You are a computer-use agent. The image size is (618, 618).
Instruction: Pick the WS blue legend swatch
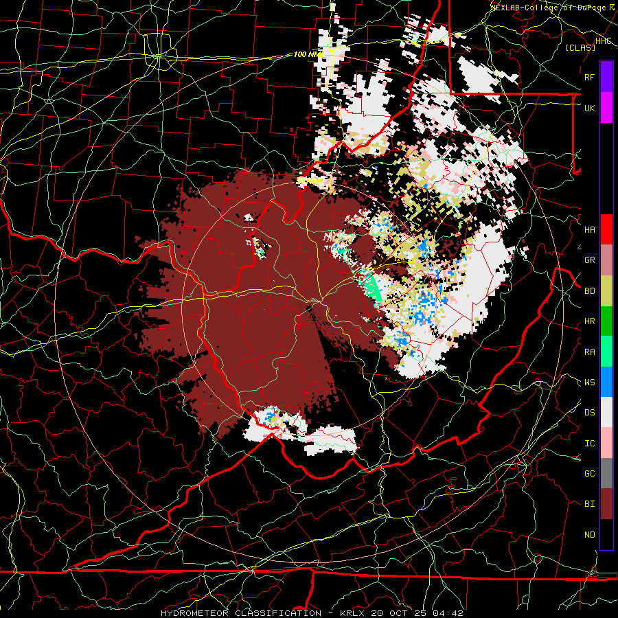606,382
